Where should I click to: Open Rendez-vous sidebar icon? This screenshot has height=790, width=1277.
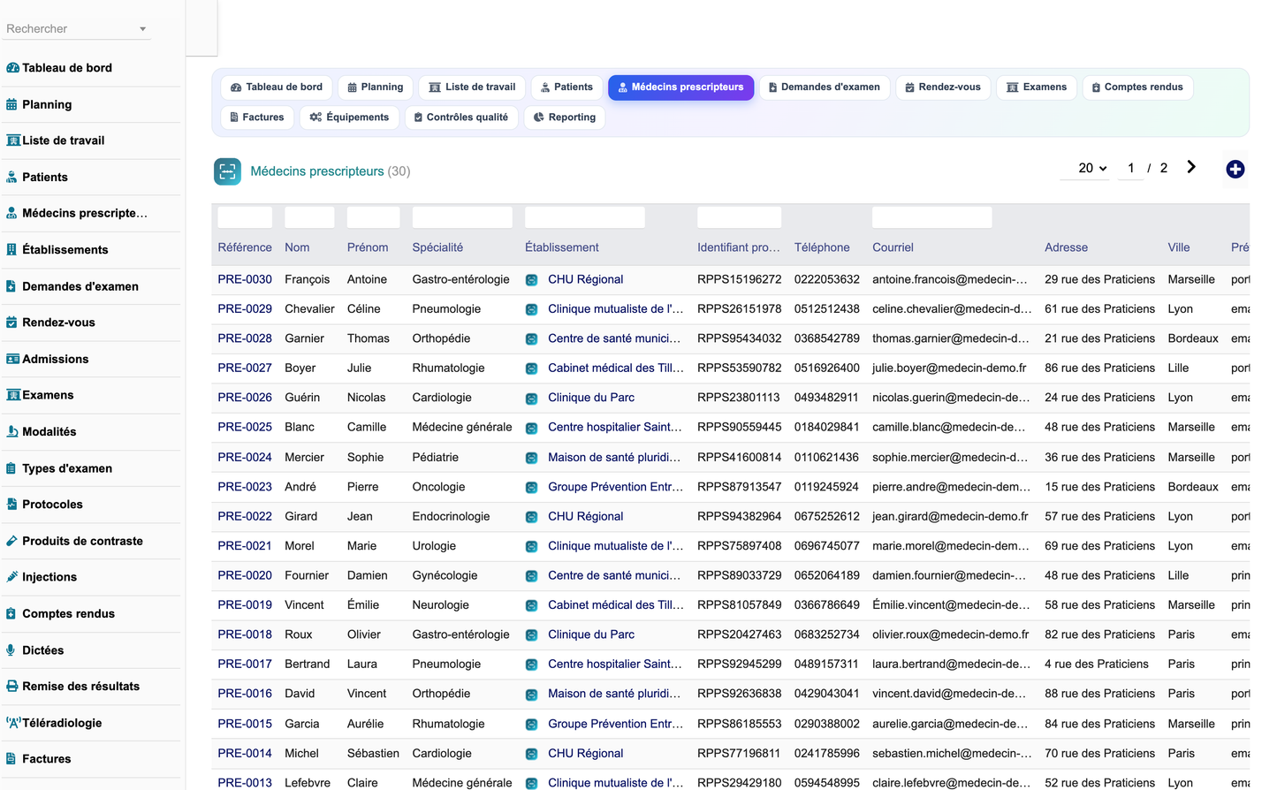[x=11, y=323]
